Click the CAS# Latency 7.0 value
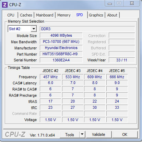Viewport: 142px width, 142px height. click(x=73, y=83)
